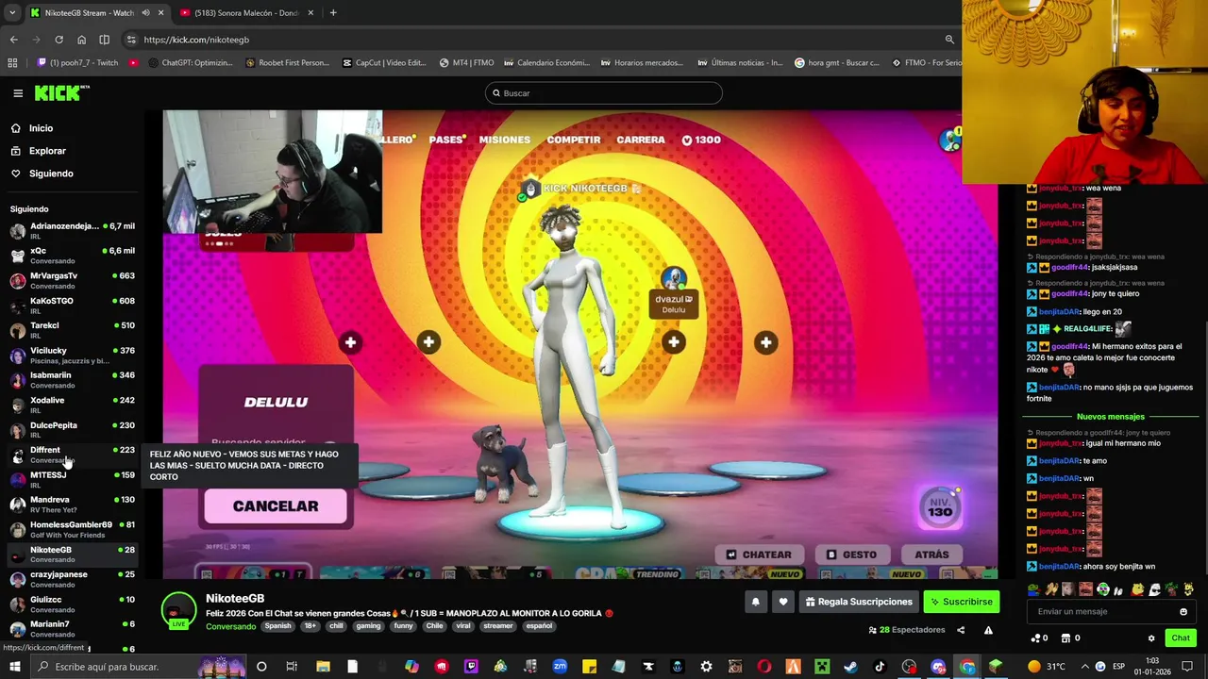
Task: Switch to the Sonora Malecón tab
Action: (x=245, y=13)
